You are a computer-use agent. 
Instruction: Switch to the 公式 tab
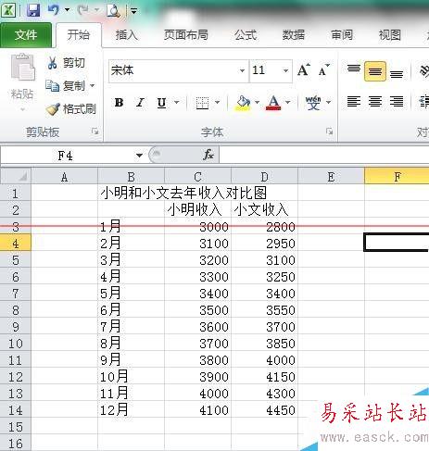(x=246, y=35)
